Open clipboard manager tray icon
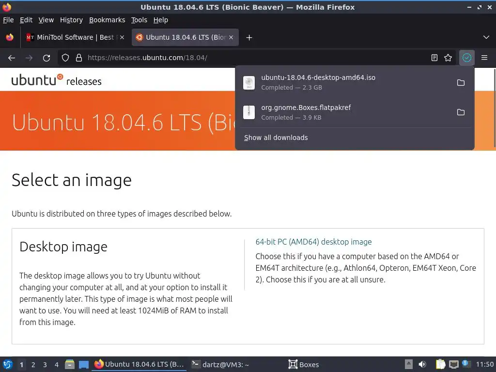The image size is (496, 372). pyautogui.click(x=440, y=364)
